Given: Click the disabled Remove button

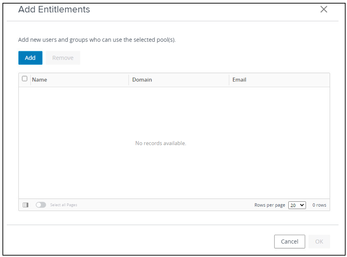Looking at the screenshot, I should point(63,58).
